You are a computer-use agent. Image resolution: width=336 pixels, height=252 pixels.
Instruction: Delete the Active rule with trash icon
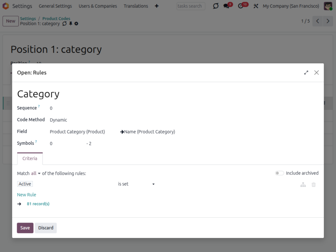(313, 185)
